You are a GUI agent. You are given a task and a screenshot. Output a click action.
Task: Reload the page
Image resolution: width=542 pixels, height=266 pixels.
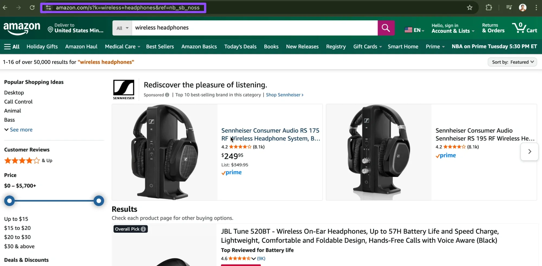click(x=32, y=8)
